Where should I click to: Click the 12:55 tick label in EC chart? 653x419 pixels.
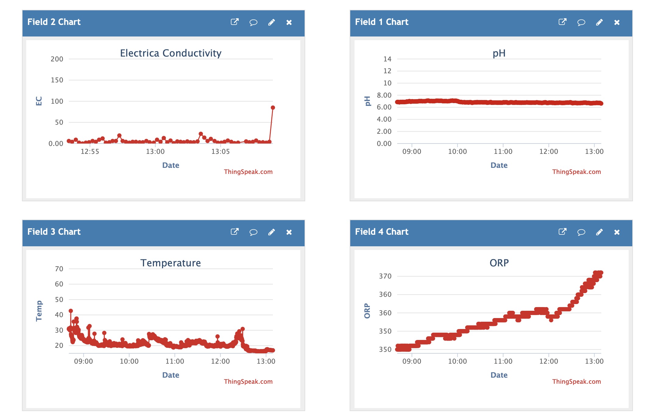90,151
